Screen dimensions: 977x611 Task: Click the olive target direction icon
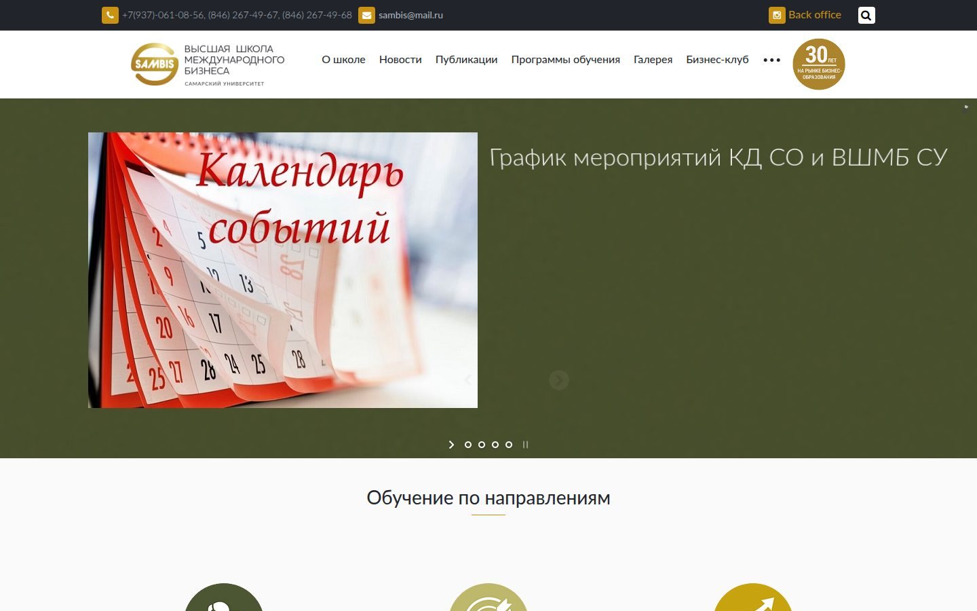tap(488, 597)
